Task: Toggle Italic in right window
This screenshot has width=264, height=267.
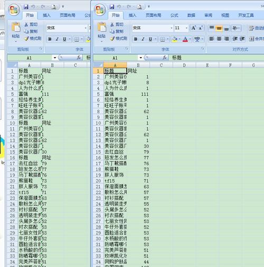Action: point(143,39)
